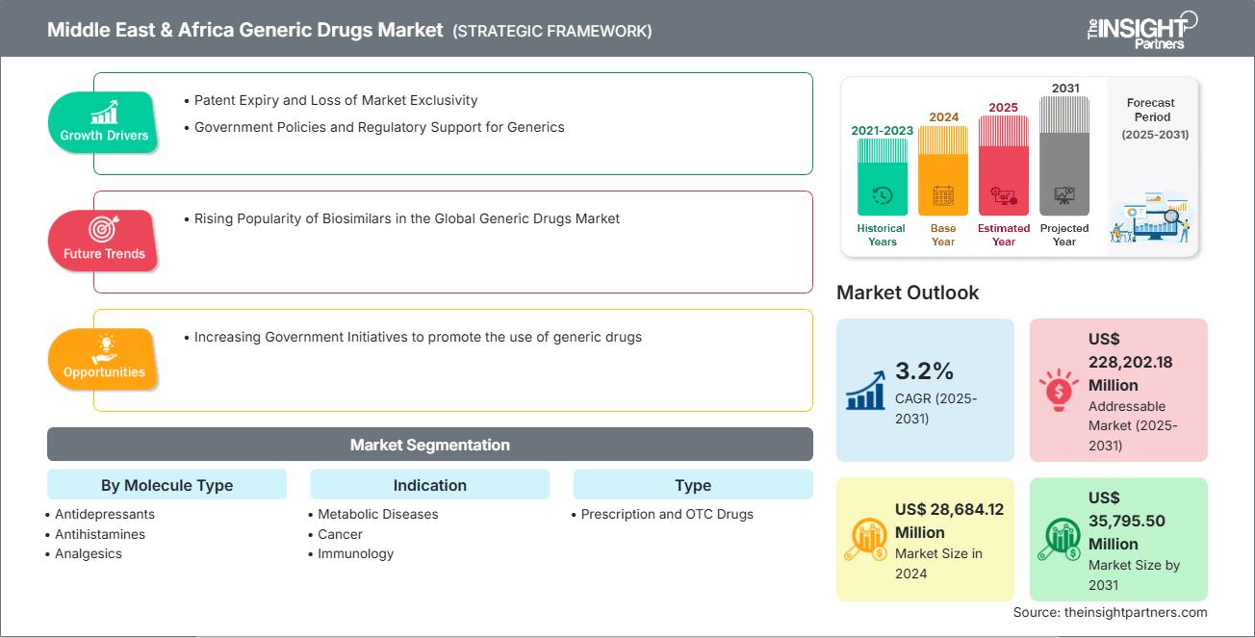Click the Estimated Year red bar icon
The width and height of the screenshot is (1255, 638).
(1004, 196)
